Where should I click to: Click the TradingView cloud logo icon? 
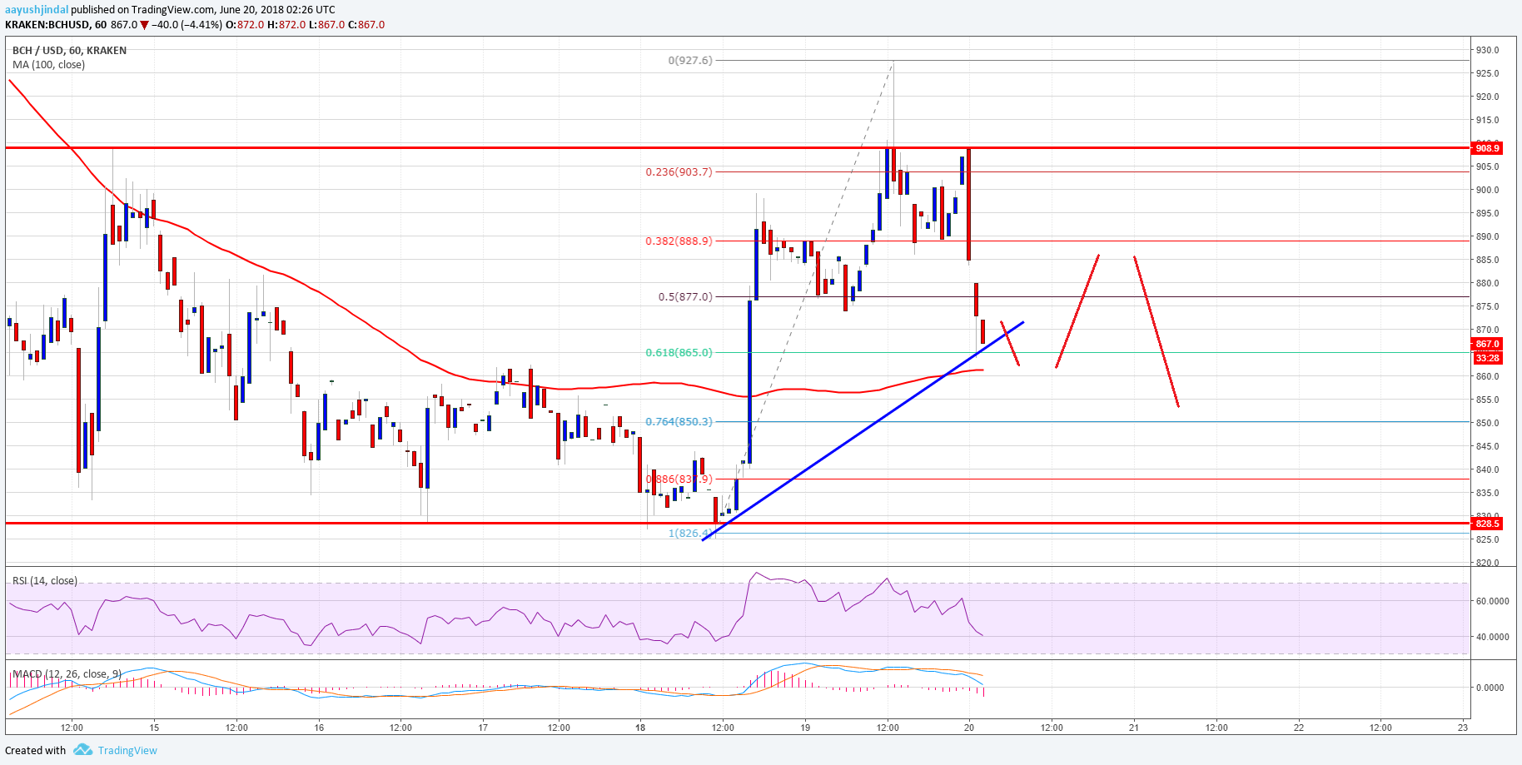[x=82, y=750]
